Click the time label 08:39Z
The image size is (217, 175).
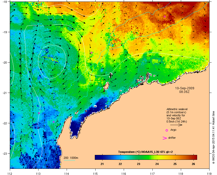pyautogui.click(x=184, y=92)
